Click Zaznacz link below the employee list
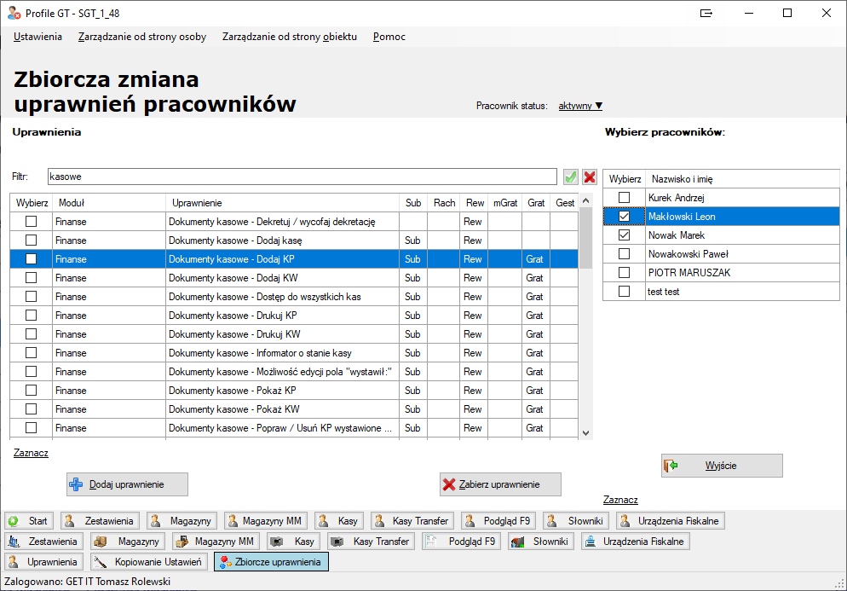This screenshot has width=847, height=591. coord(620,500)
